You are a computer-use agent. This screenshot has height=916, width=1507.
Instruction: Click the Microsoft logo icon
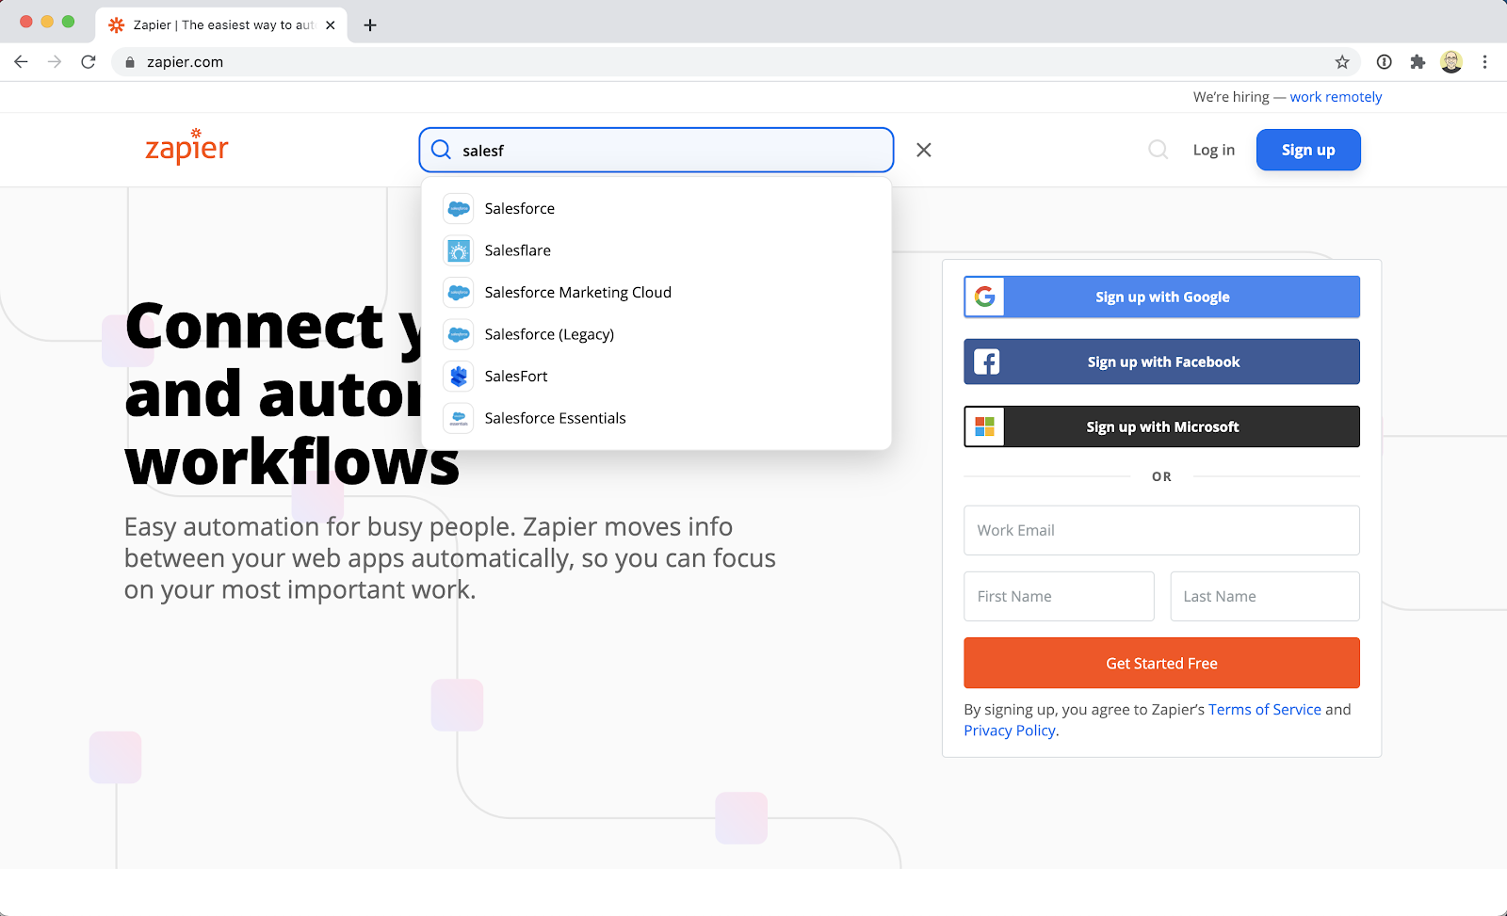[985, 426]
